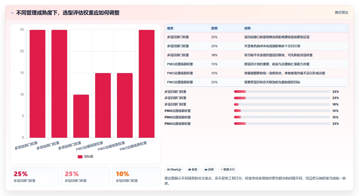Click the 数据 column header
Screen dimensions: 359x196
pyautogui.click(x=214, y=28)
